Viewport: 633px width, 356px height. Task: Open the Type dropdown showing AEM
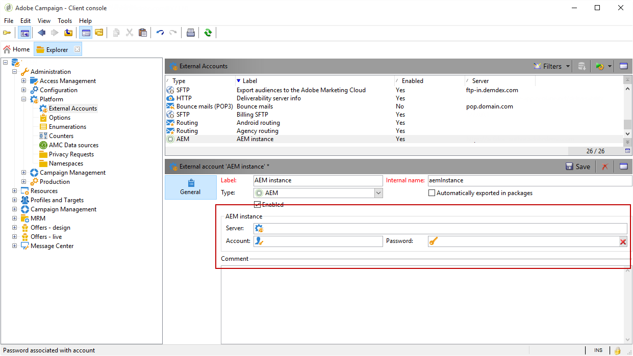click(378, 193)
